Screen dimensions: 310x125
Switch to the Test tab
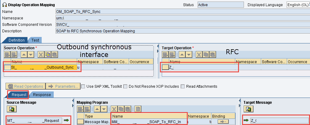[35, 40]
